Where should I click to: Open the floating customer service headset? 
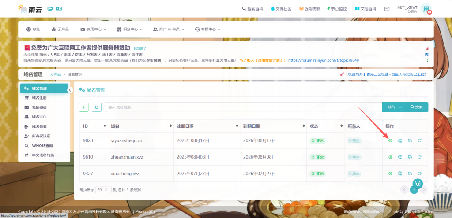coord(418,183)
